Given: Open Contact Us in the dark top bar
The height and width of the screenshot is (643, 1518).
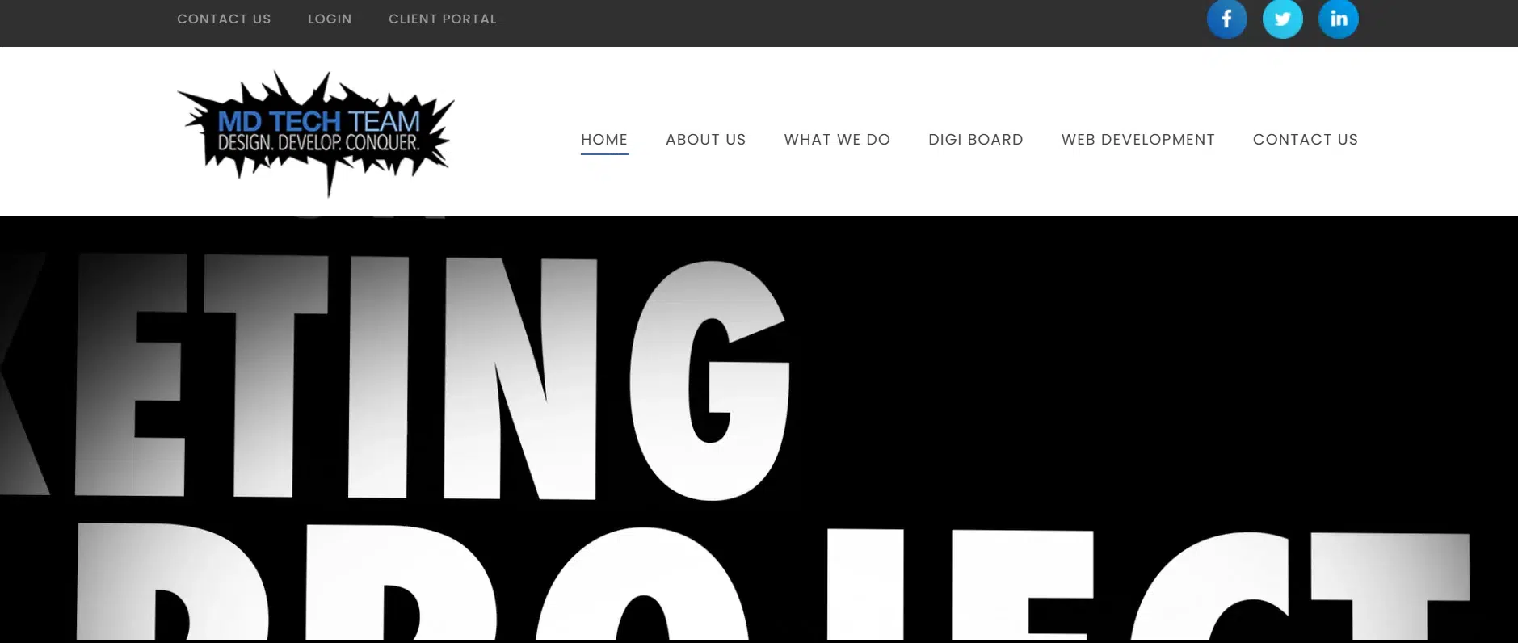Looking at the screenshot, I should (224, 19).
